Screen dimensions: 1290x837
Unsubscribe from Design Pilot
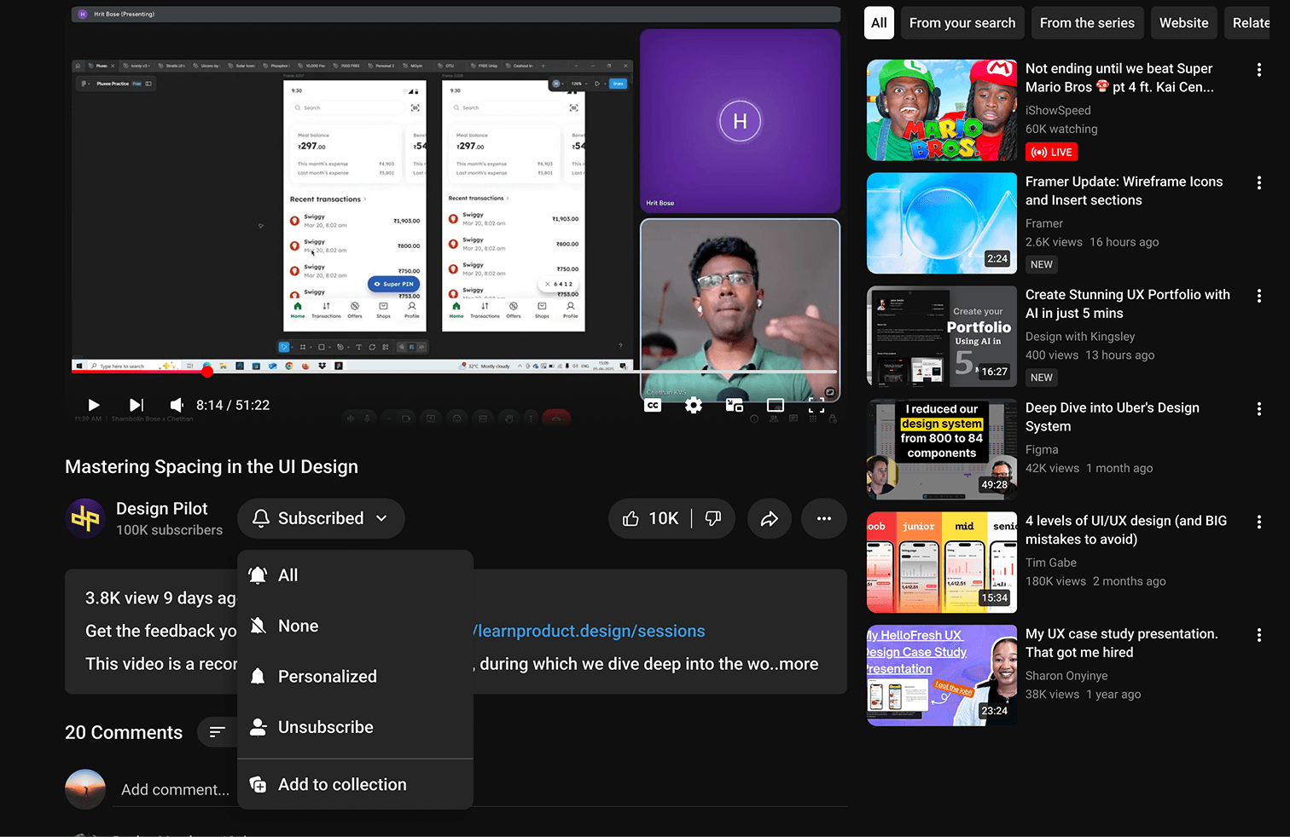click(355, 727)
